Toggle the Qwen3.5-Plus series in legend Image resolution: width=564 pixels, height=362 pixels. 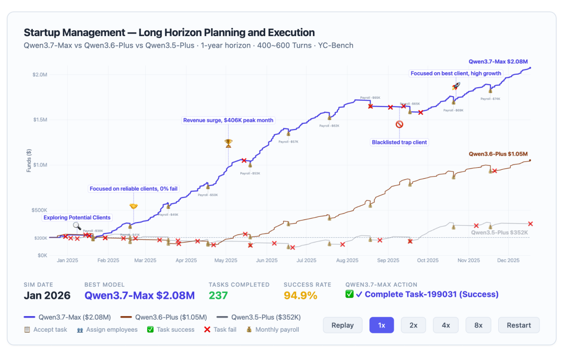(x=258, y=318)
